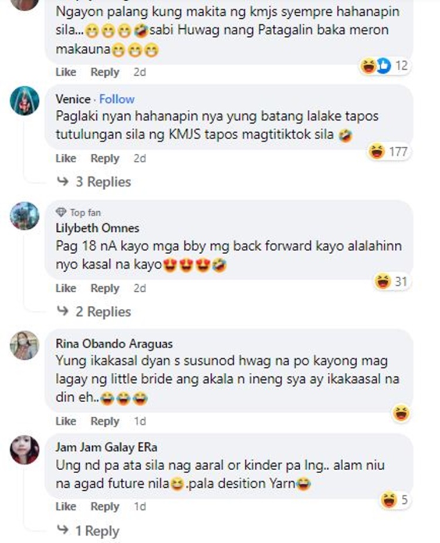Screen dimensions: 440x543
Task: Follow Venice
Action: 117,99
